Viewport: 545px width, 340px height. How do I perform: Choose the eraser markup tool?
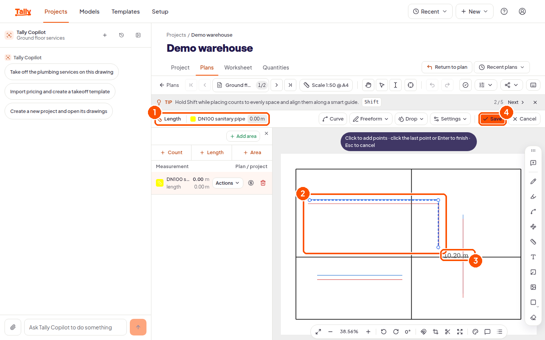[x=533, y=317]
